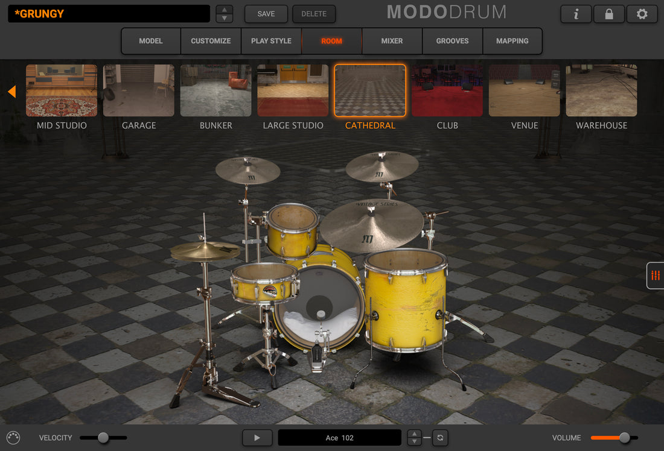The width and height of the screenshot is (664, 451).
Task: Click the yellow floor tom
Action: [x=406, y=300]
